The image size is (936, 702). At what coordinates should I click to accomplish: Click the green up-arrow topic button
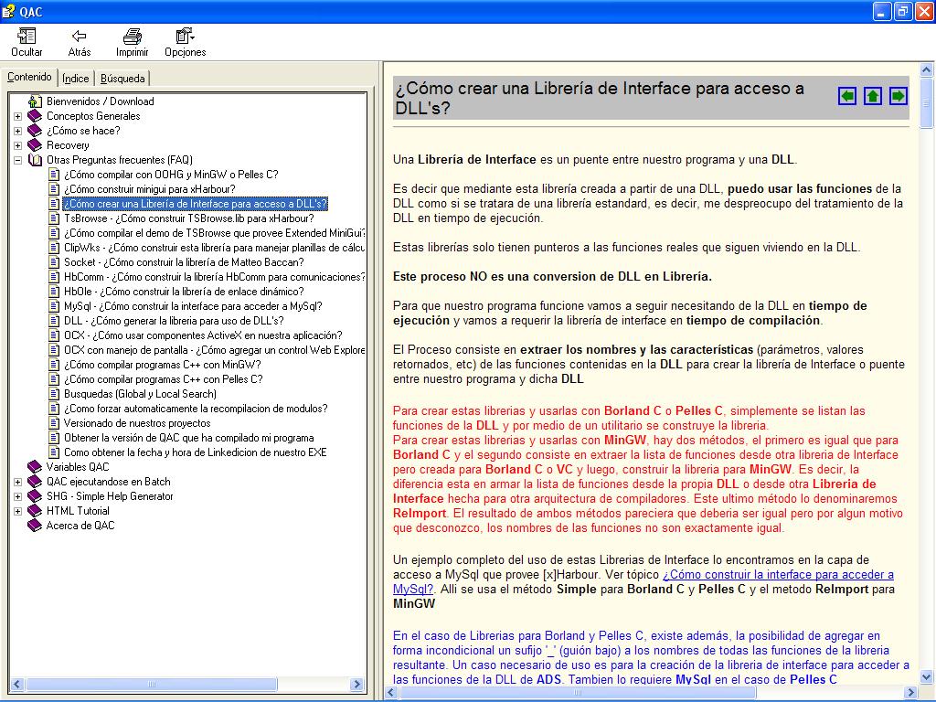(873, 95)
